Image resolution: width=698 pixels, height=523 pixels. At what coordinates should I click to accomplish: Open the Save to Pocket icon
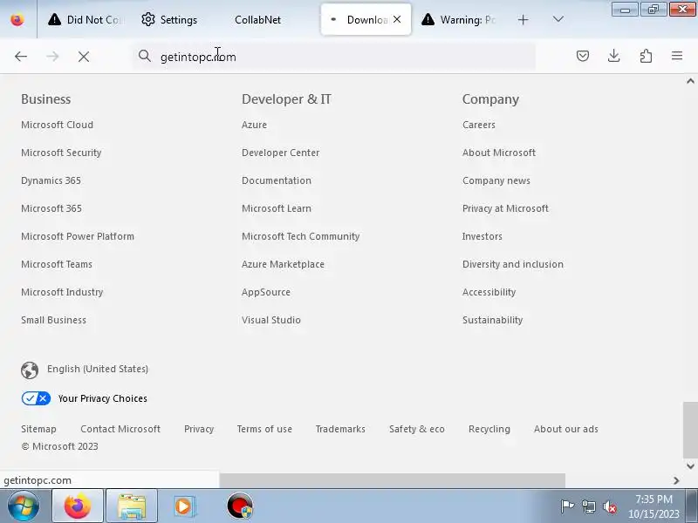583,56
